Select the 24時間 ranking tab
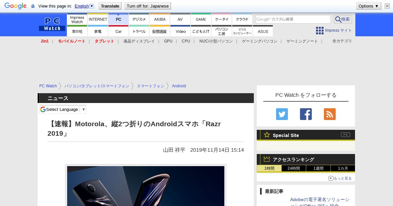Image resolution: width=393 pixels, height=206 pixels. [294, 168]
